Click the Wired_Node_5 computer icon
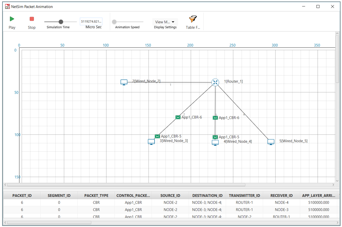 (x=271, y=142)
